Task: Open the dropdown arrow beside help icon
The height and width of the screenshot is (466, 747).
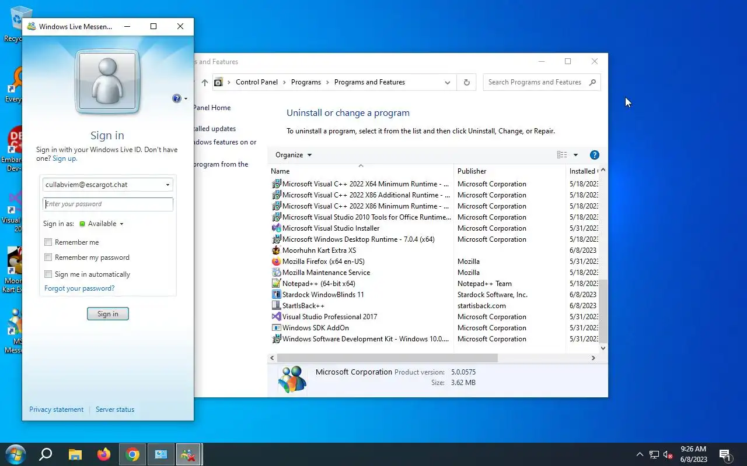Action: (x=186, y=98)
